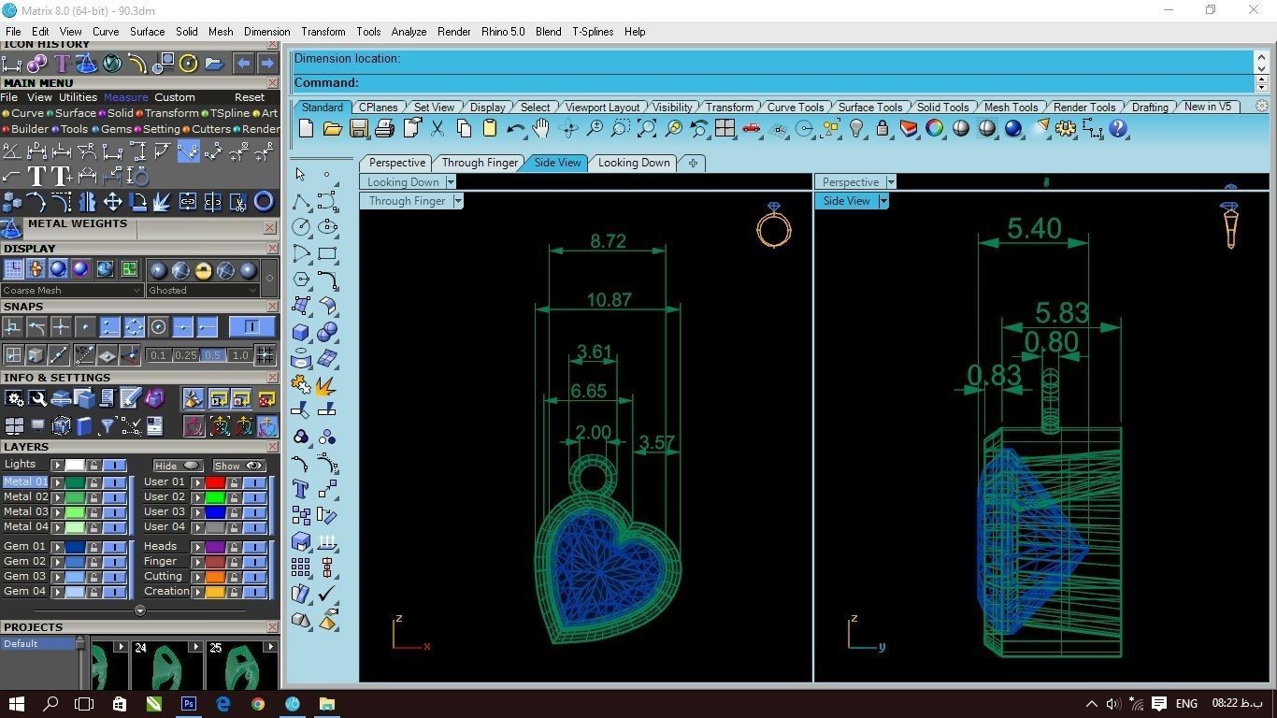Screen dimensions: 1277x718
Task: Click the Undo arrow icon
Action: click(515, 129)
